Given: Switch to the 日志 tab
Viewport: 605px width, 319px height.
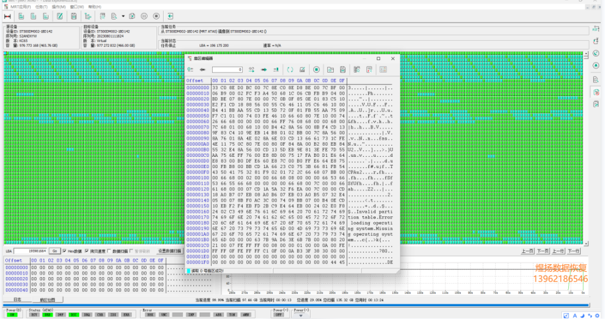Looking at the screenshot, I should click(x=17, y=300).
